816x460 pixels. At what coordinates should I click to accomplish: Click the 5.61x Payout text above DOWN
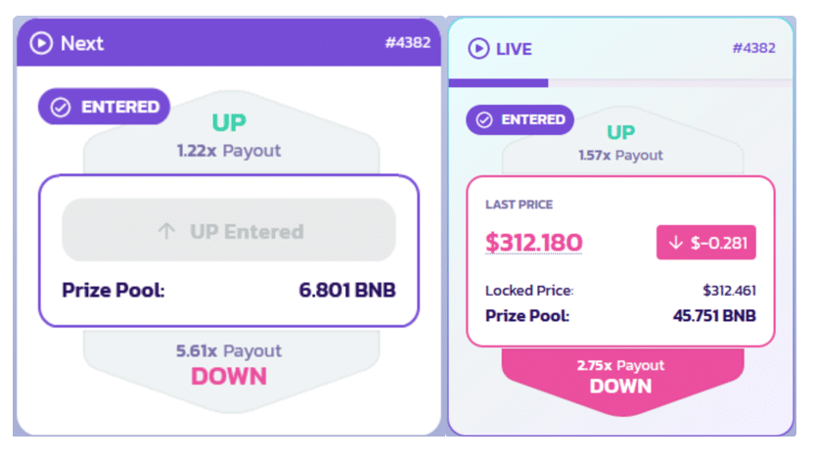pyautogui.click(x=229, y=350)
